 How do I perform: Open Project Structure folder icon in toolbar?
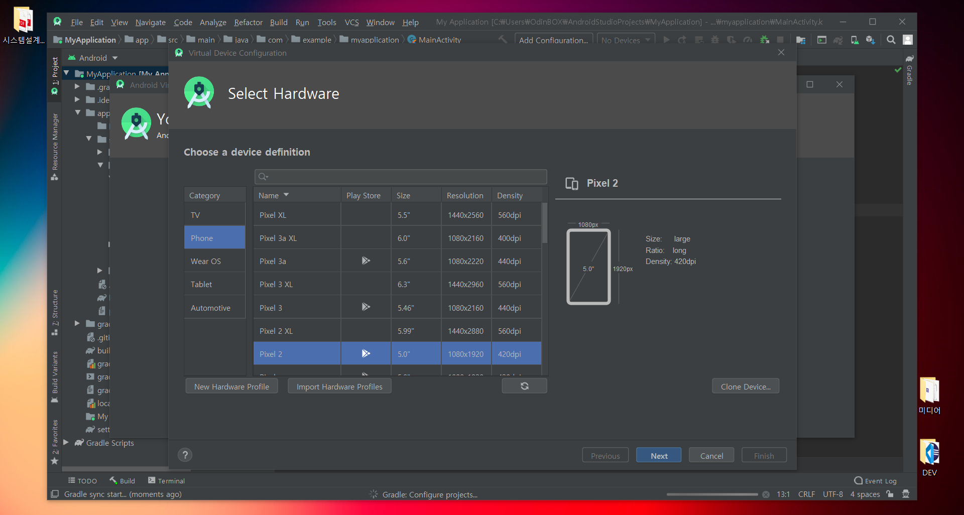click(x=801, y=40)
